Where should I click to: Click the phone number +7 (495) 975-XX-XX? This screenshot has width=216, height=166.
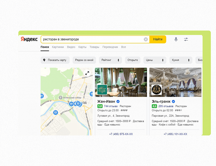pyautogui.click(x=121, y=134)
